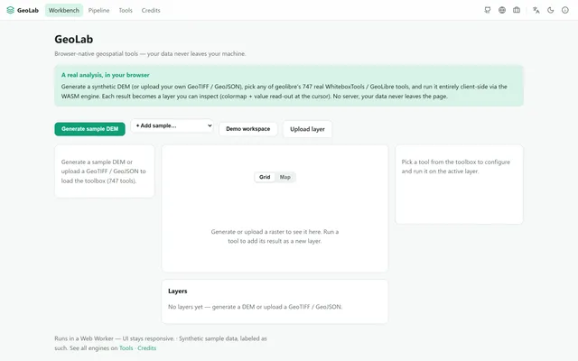Click the GeoLab page heading
578x361 pixels.
pyautogui.click(x=74, y=39)
